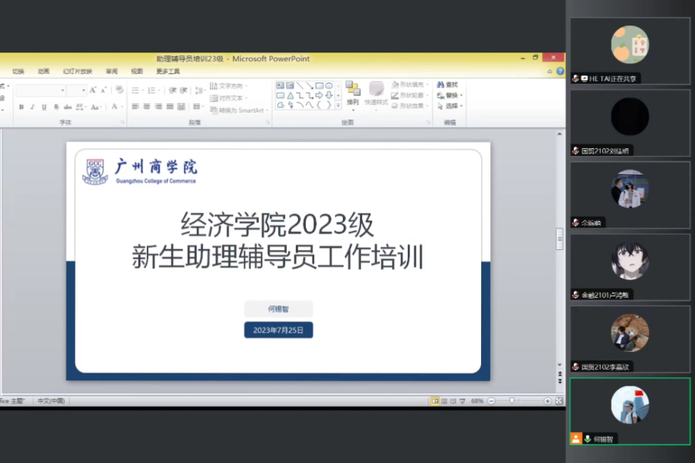Image resolution: width=695 pixels, height=463 pixels.
Task: Click the Fit-slide-to-window button
Action: click(x=558, y=401)
